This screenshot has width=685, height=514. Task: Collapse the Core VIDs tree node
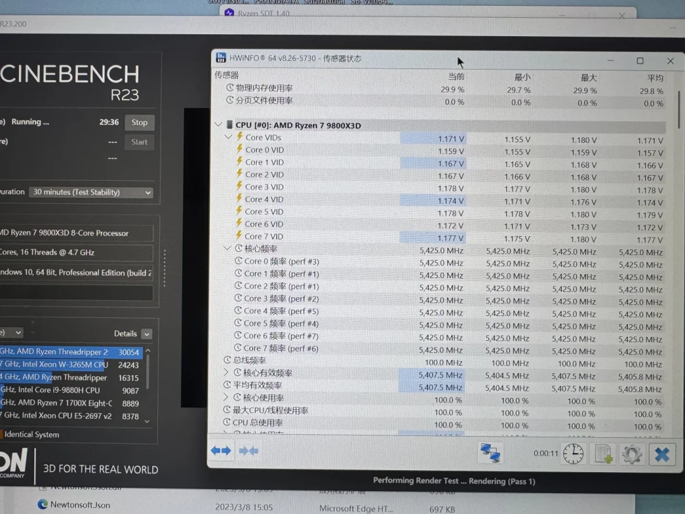[228, 137]
